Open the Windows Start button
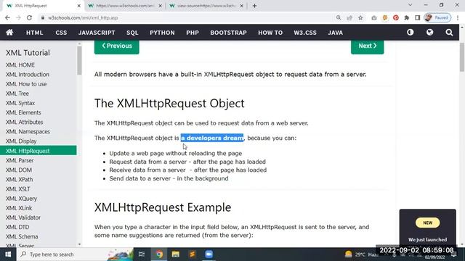This screenshot has height=261, width=465. coord(8,254)
